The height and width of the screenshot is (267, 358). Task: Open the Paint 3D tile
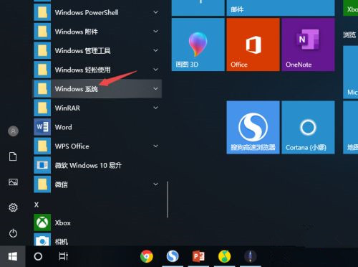[x=198, y=44]
